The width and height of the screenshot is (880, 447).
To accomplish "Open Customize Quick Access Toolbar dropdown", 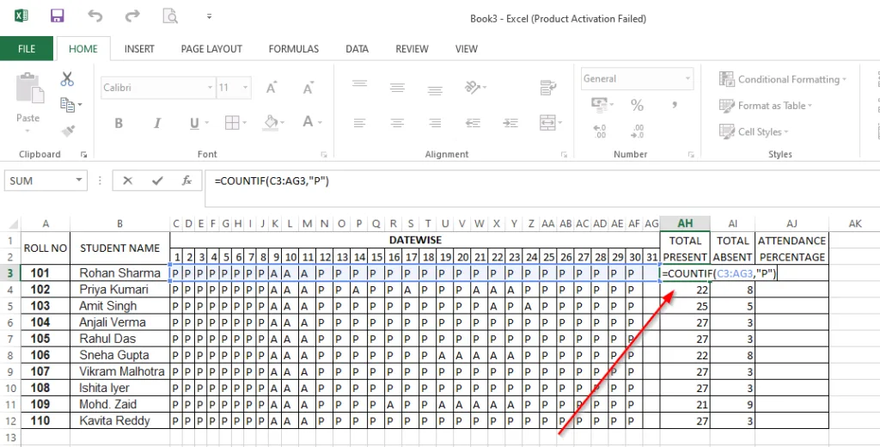I will (x=210, y=16).
